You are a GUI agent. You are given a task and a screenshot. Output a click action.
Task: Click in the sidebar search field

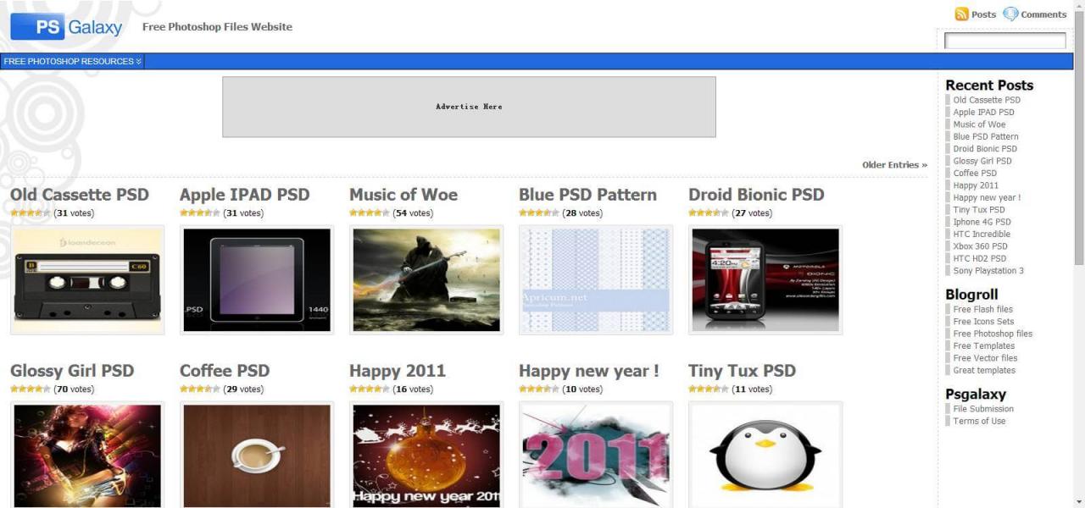tap(1004, 41)
